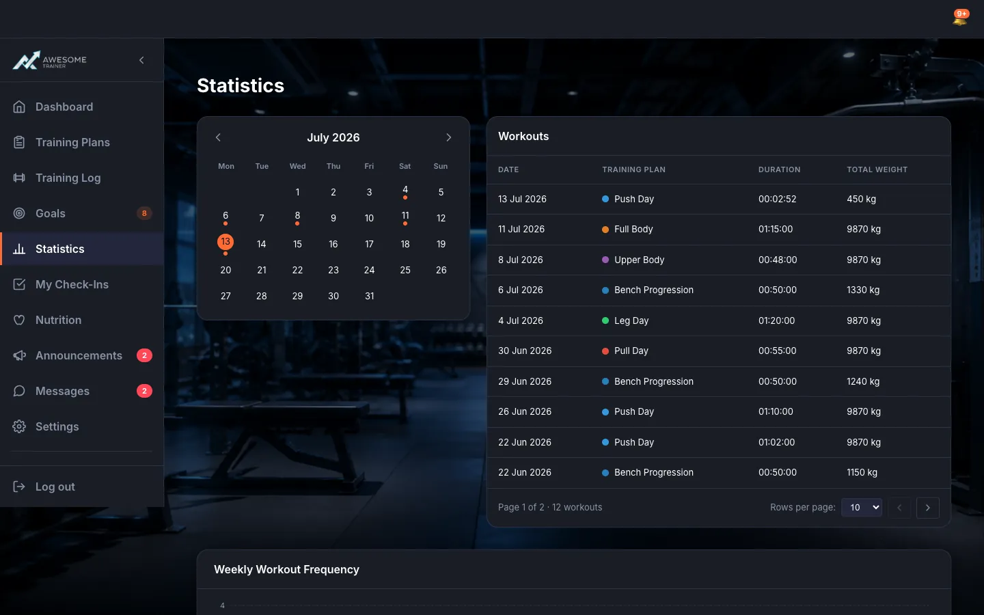Click the Weekly Workout Frequency heading
The image size is (984, 615).
[286, 569]
